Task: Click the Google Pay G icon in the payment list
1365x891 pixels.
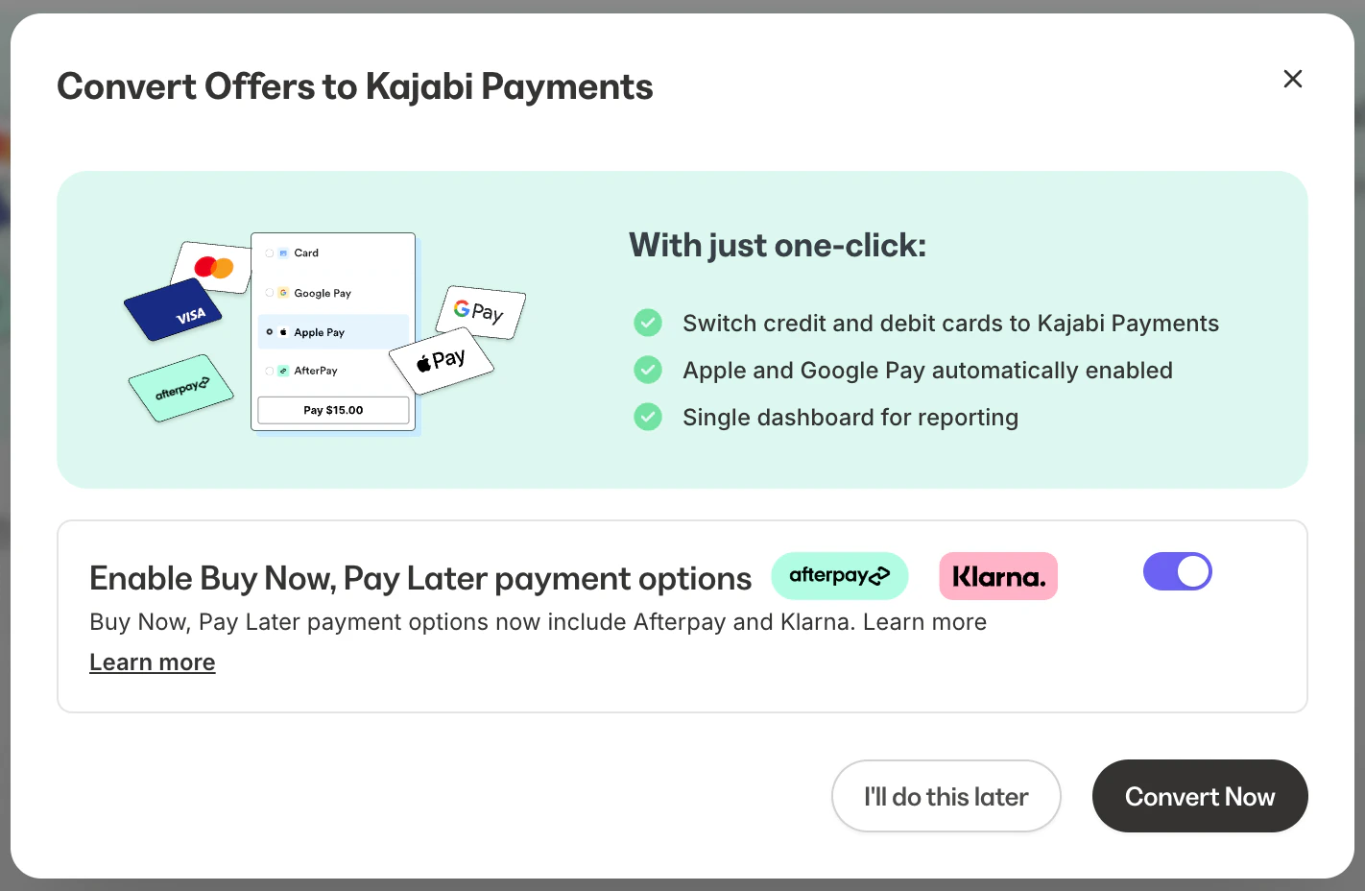Action: point(283,293)
